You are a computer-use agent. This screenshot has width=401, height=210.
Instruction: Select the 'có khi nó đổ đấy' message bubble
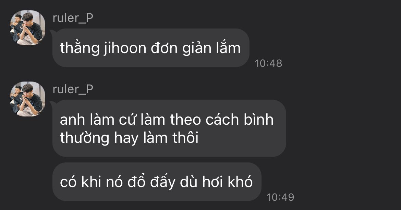(x=157, y=182)
